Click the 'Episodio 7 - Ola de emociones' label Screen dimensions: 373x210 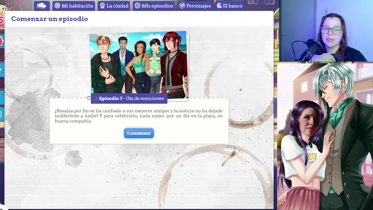(129, 98)
